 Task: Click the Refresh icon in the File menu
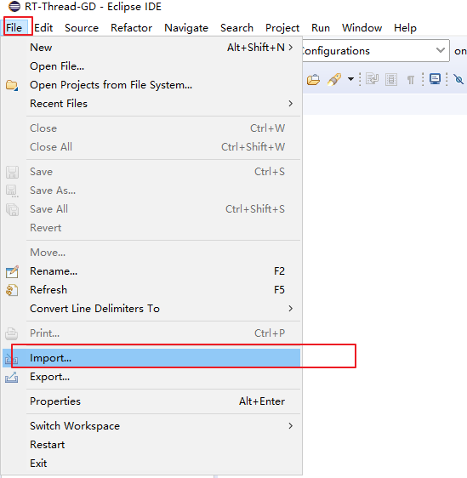coord(12,290)
